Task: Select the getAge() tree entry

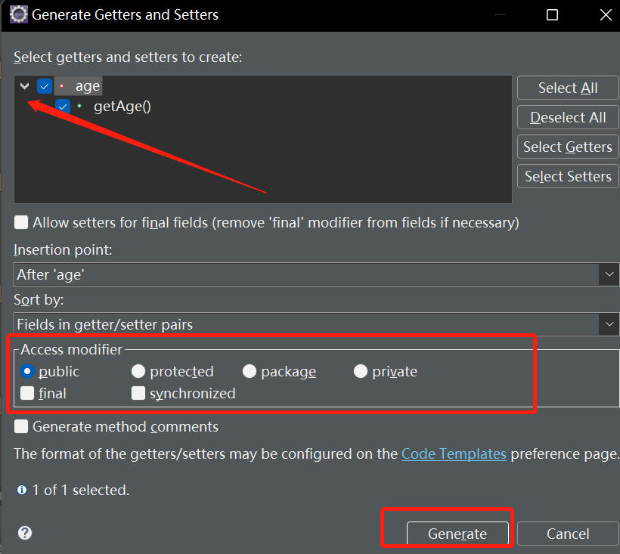Action: point(122,107)
